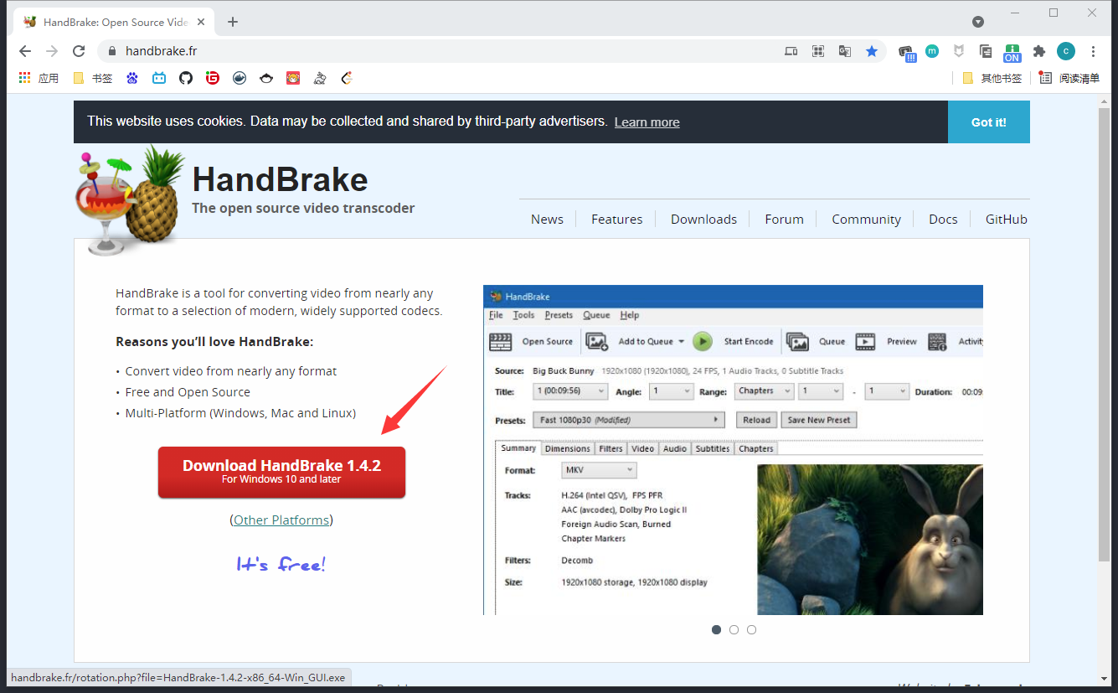The image size is (1118, 693).
Task: Open Chrome's three-dot menu
Action: tap(1094, 51)
